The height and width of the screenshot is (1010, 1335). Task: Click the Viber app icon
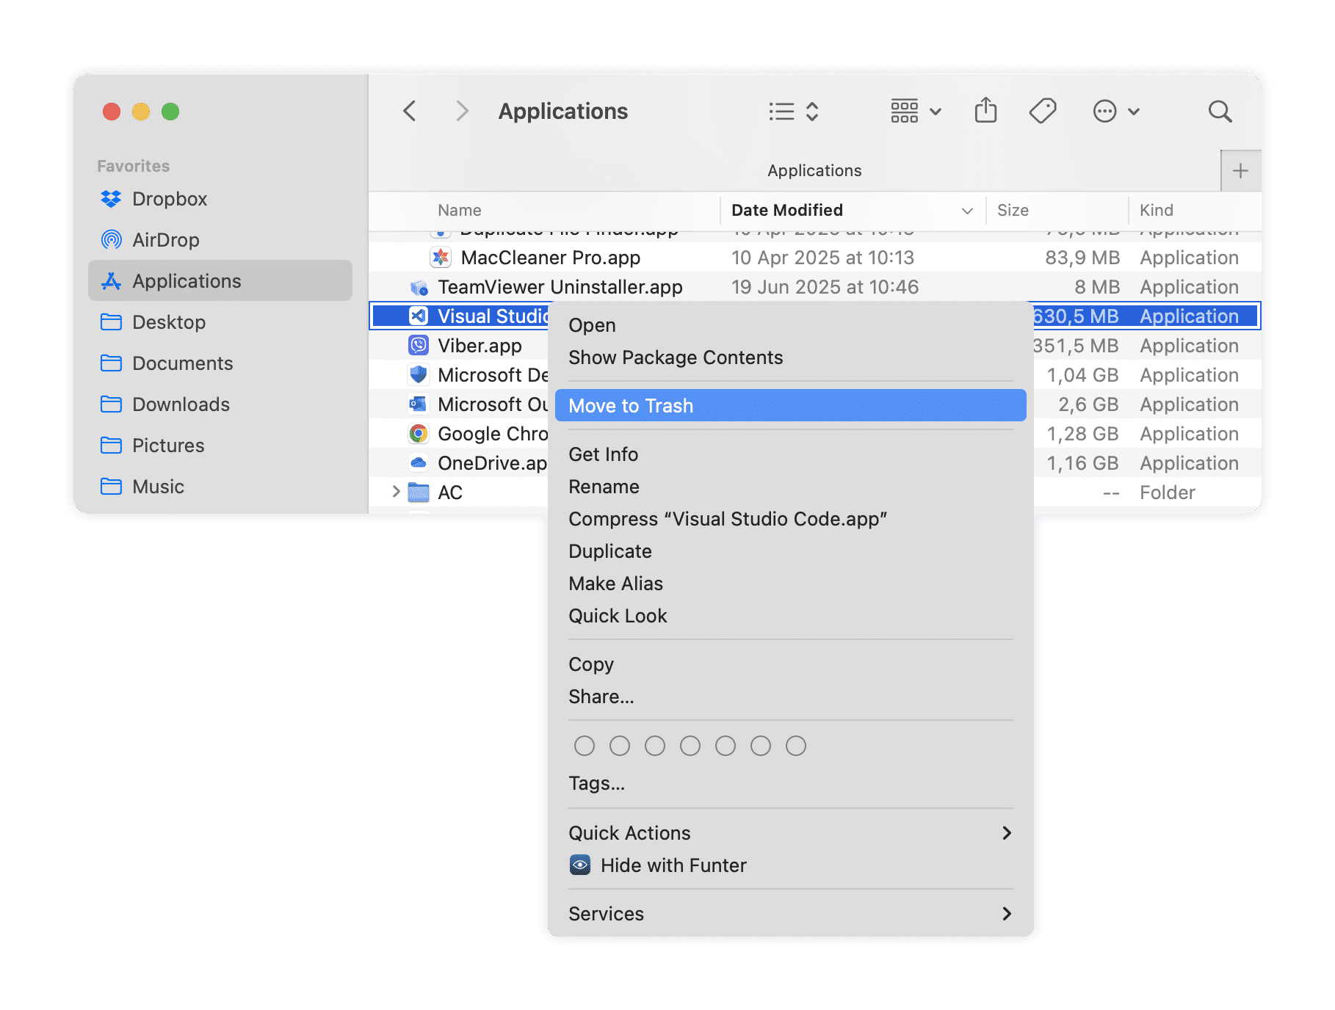(x=418, y=345)
